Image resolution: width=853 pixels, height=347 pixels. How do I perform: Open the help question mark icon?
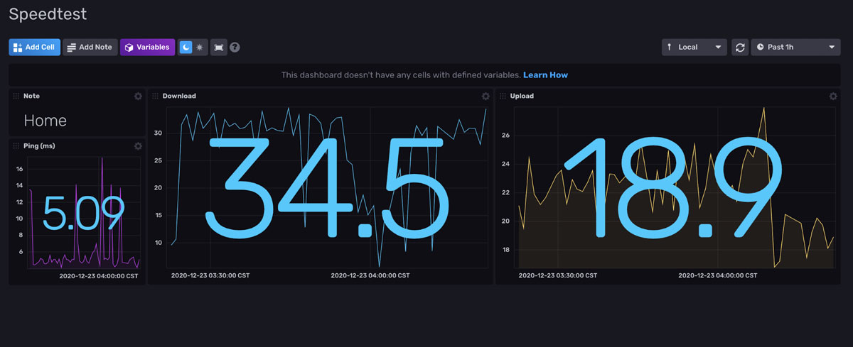point(235,48)
